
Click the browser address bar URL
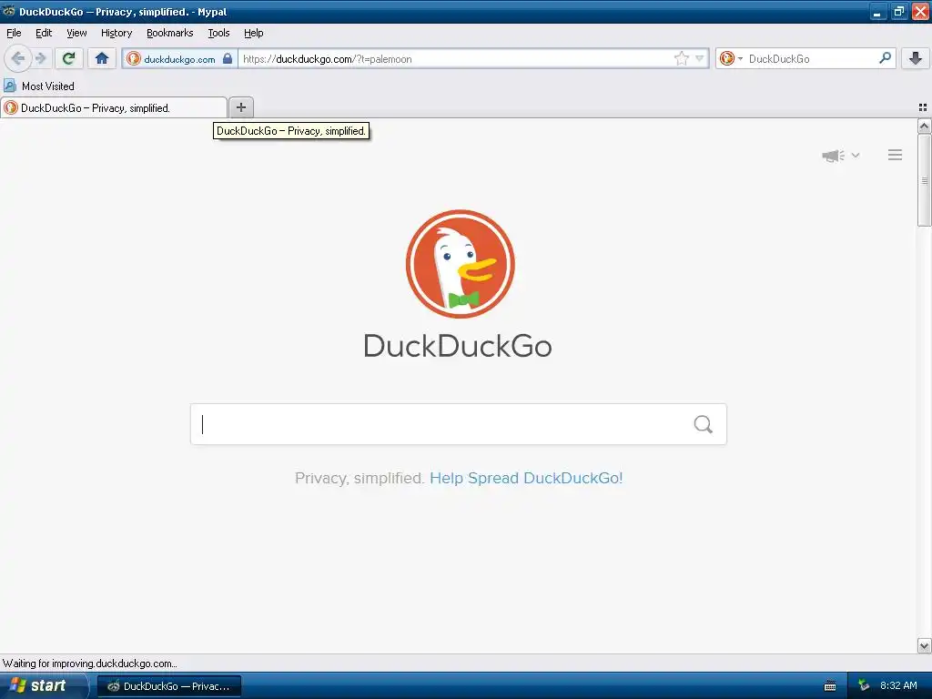(x=455, y=59)
